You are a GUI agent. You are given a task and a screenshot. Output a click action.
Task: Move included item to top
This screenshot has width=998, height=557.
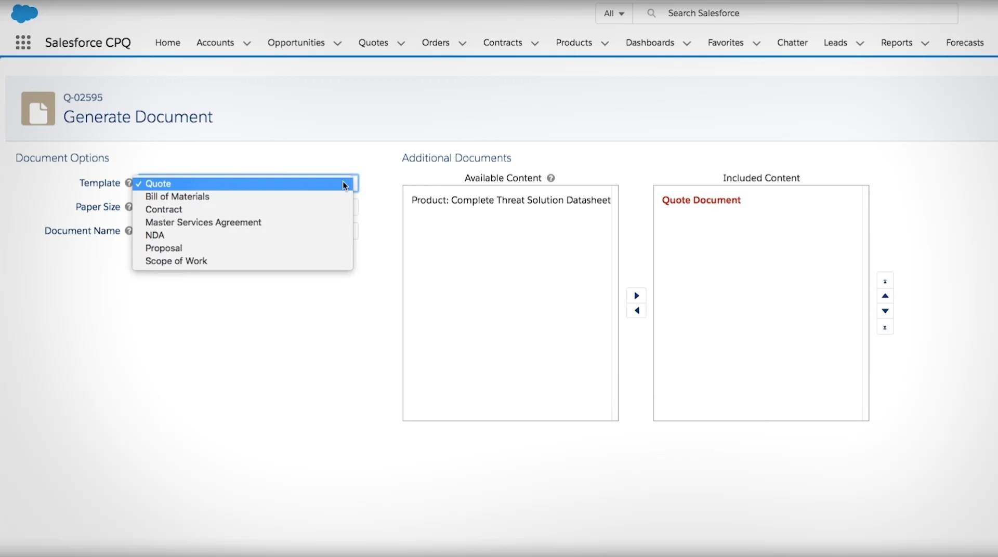pyautogui.click(x=885, y=281)
